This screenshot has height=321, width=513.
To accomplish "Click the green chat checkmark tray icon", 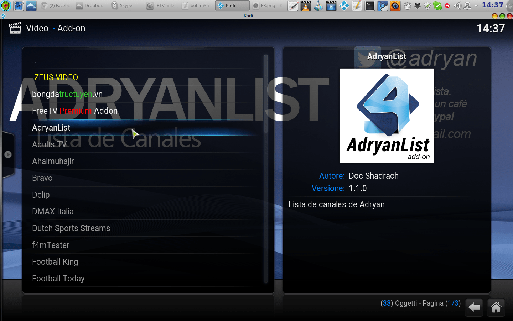I will pos(437,6).
